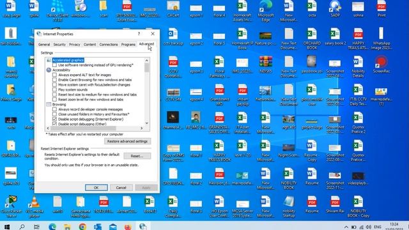Switch to the Connections tab
Image resolution: width=409 pixels, height=230 pixels.
(x=109, y=45)
